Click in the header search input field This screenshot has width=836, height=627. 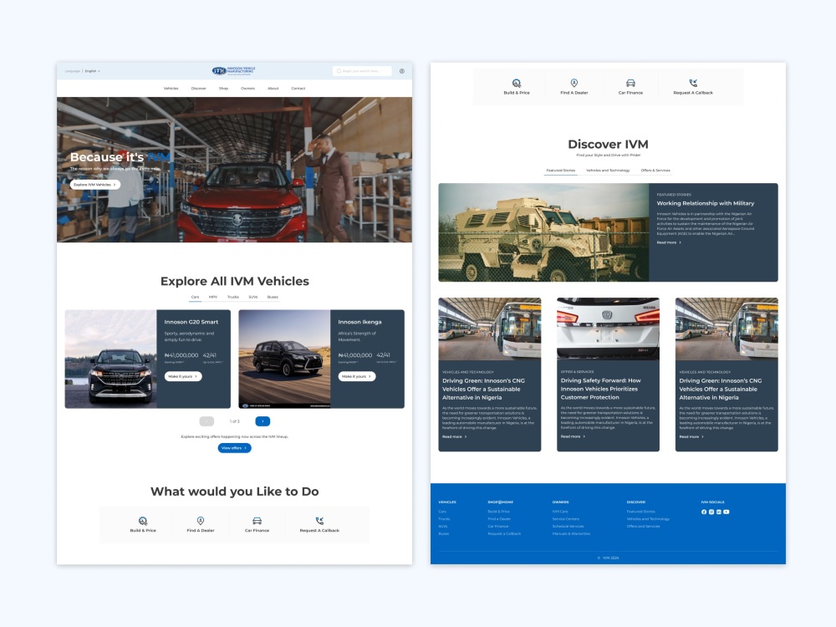coord(363,71)
